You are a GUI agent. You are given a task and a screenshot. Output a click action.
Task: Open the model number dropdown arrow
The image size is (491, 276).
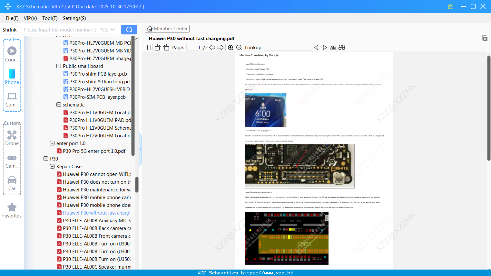(x=113, y=30)
